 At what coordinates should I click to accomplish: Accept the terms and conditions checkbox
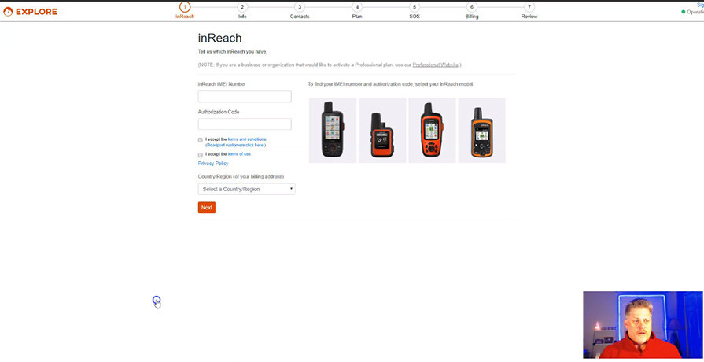(x=201, y=140)
